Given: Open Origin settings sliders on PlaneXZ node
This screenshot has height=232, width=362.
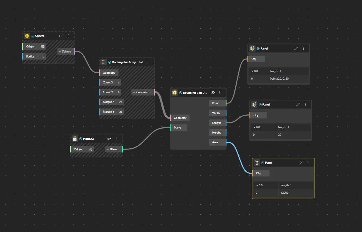Looking at the screenshot, I should coord(91,149).
